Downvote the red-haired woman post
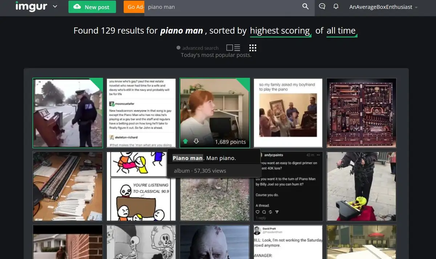Image resolution: width=436 pixels, height=259 pixels. tap(196, 141)
